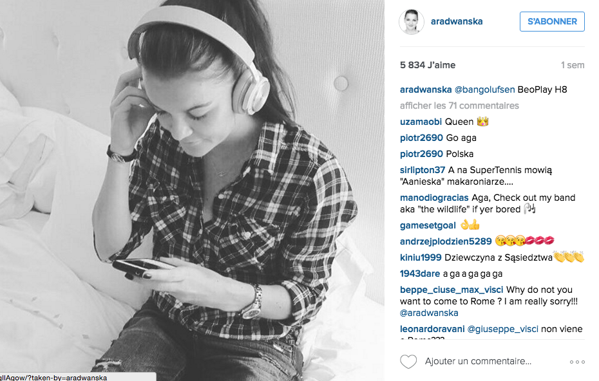
Task: Click the S'ABONNER follow button
Action: coord(552,21)
